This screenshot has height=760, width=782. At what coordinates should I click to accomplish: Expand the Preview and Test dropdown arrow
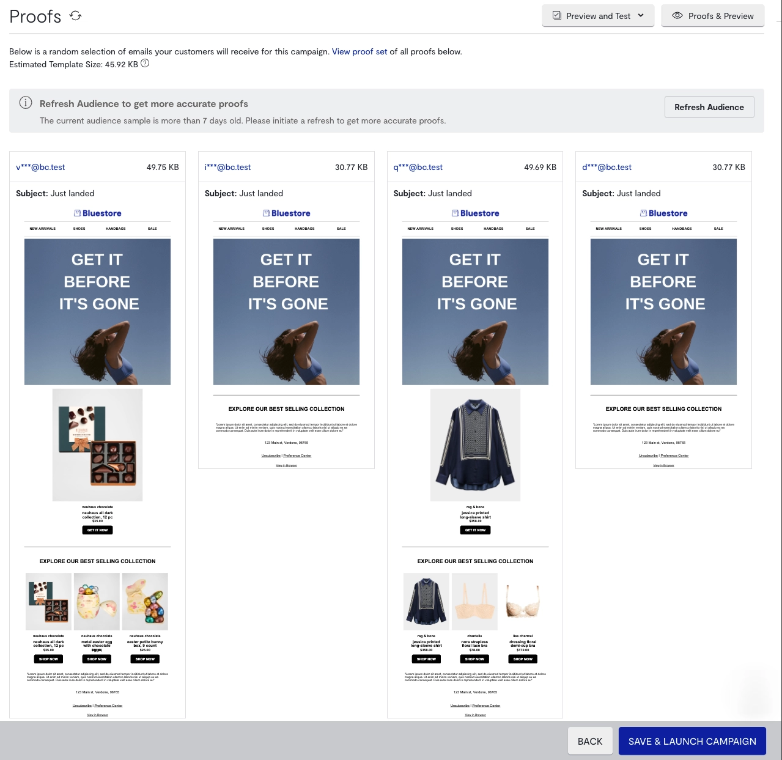pos(641,16)
